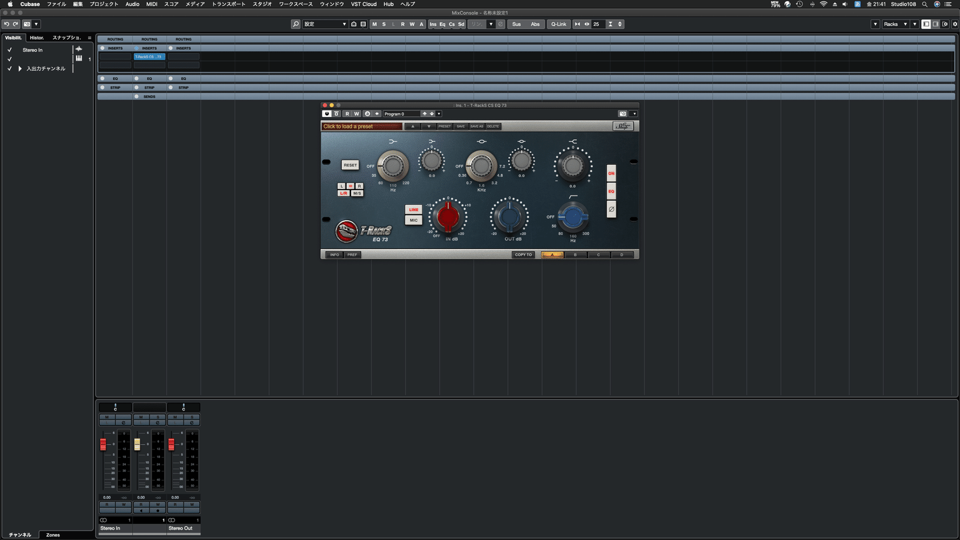The height and width of the screenshot is (540, 960).
Task: Switch to the History tab
Action: tap(37, 38)
